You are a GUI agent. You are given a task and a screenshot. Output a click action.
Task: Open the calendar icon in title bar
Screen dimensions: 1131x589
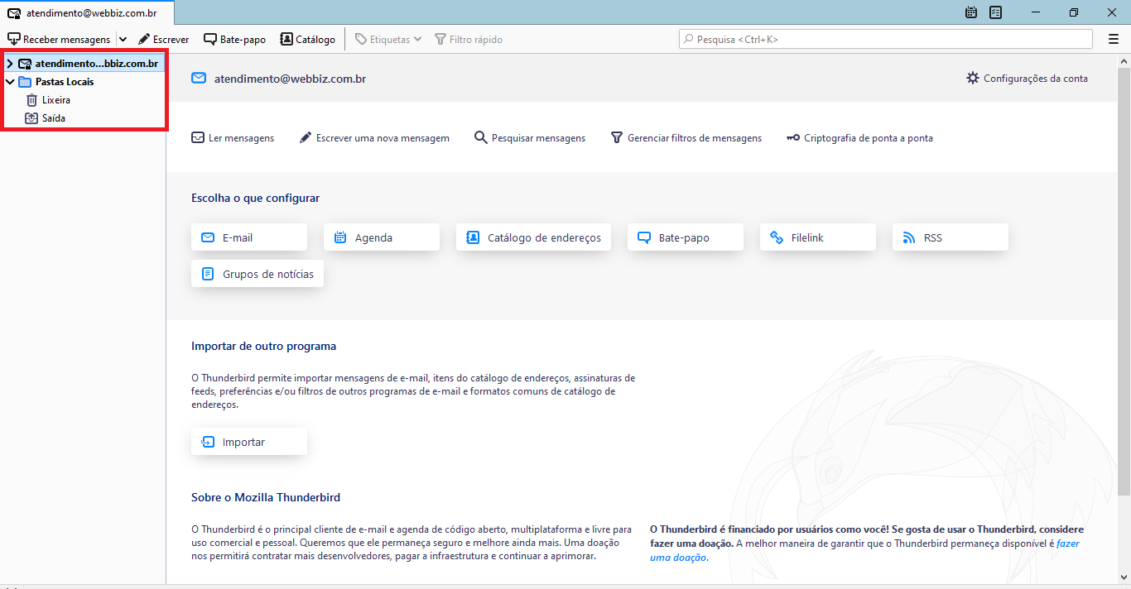(971, 12)
